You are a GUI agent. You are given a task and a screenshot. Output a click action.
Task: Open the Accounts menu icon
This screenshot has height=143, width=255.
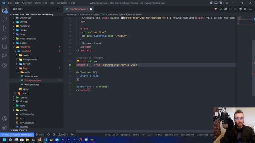coord(4,119)
